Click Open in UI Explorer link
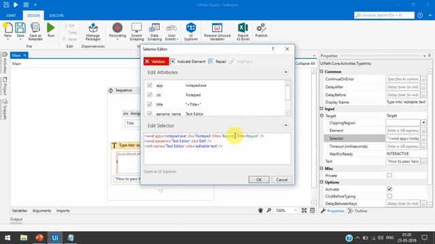The image size is (435, 244). (160, 171)
